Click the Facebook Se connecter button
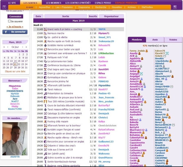 point(15,32)
